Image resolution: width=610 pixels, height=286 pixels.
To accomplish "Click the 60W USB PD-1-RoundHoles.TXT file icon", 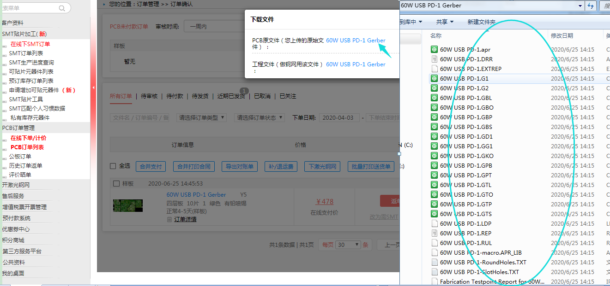I will [x=434, y=263].
